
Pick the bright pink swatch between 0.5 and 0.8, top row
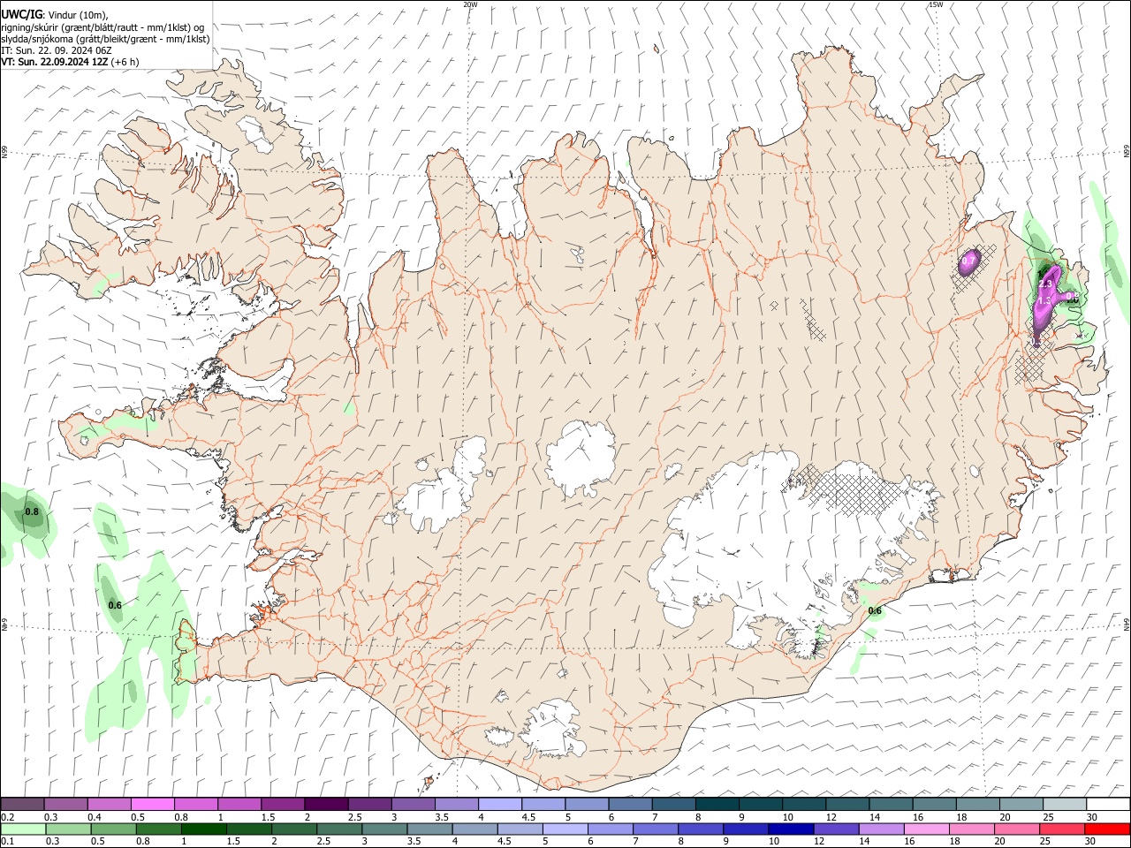click(x=152, y=804)
